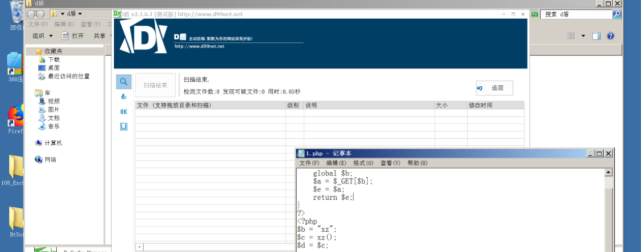Open the http://www.d99net.net banner link

click(200, 46)
